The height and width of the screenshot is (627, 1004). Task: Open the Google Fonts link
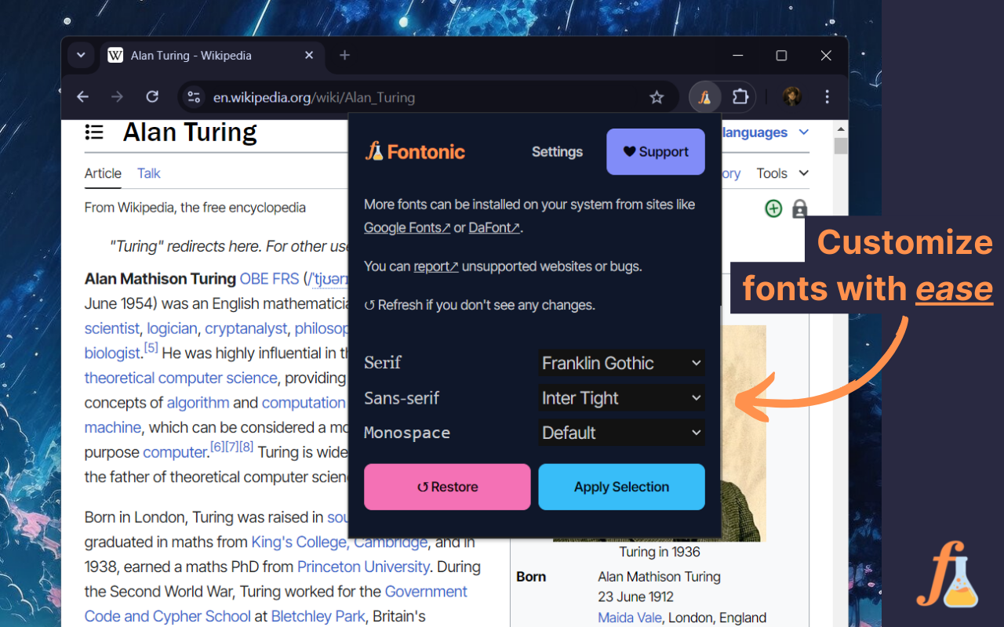point(407,228)
